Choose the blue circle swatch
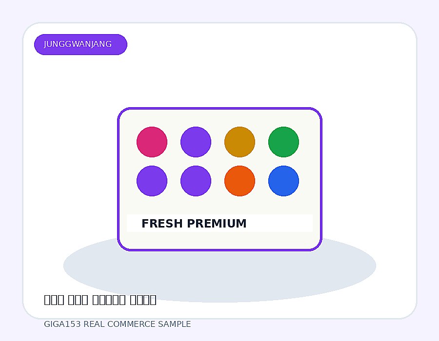Viewport: 439px width, 341px height. click(x=283, y=181)
